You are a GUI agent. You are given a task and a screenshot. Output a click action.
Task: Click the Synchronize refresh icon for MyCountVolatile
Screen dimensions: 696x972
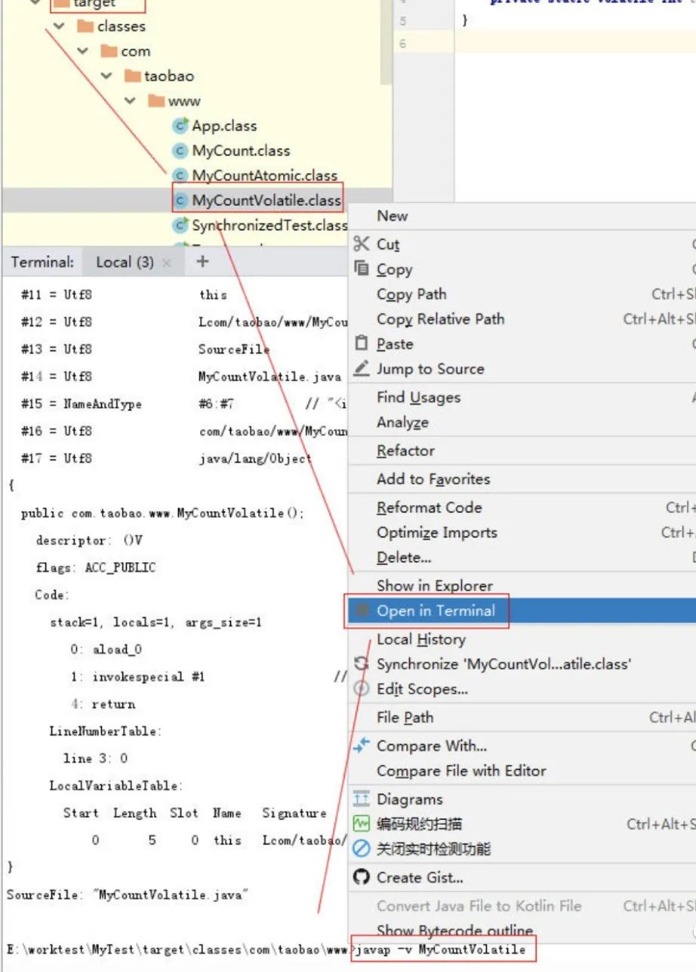361,664
